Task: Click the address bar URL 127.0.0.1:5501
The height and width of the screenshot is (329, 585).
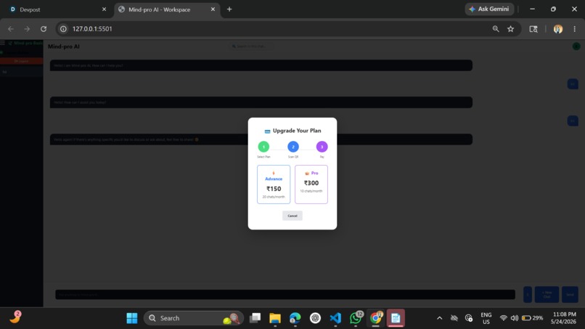Action: (x=92, y=29)
